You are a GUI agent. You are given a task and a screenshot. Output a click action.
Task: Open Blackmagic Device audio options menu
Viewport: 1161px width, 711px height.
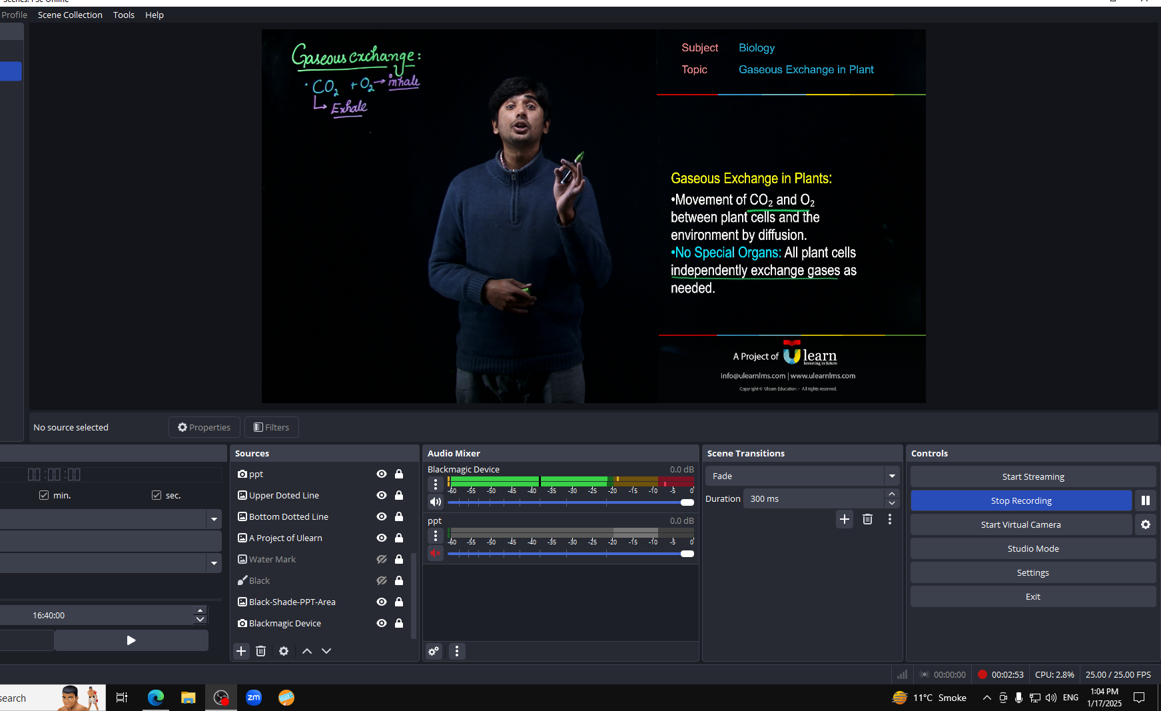(436, 484)
